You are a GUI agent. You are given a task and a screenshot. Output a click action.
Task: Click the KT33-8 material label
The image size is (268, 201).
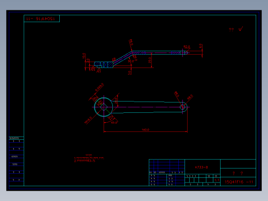pos(202,167)
